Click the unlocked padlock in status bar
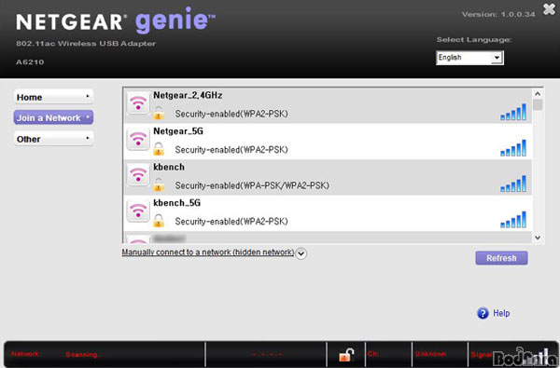Screen dimensions: 560x368 (x=346, y=354)
